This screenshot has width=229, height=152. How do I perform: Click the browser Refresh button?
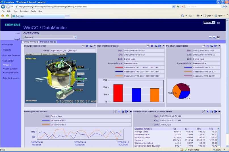[x=178, y=7]
